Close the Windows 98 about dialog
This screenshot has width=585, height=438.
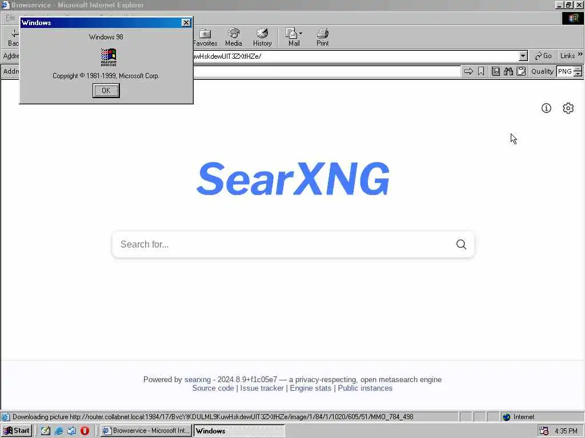pyautogui.click(x=186, y=23)
